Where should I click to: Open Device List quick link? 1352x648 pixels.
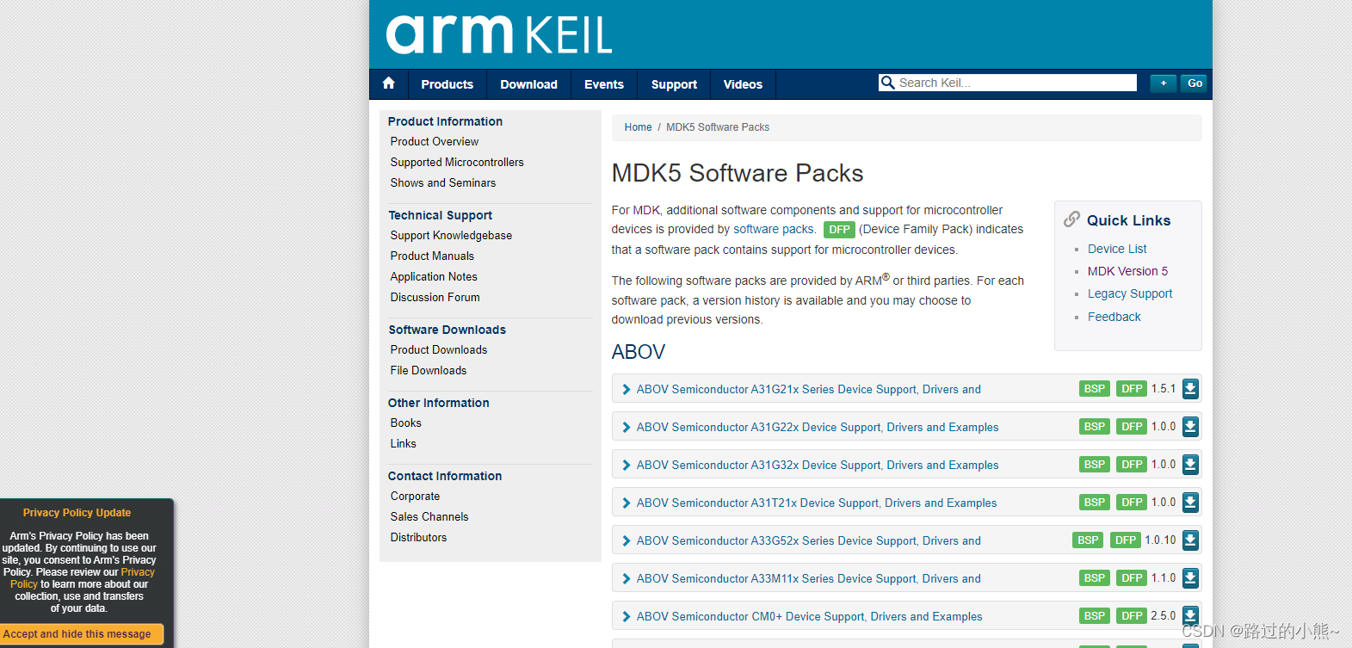click(x=1117, y=249)
